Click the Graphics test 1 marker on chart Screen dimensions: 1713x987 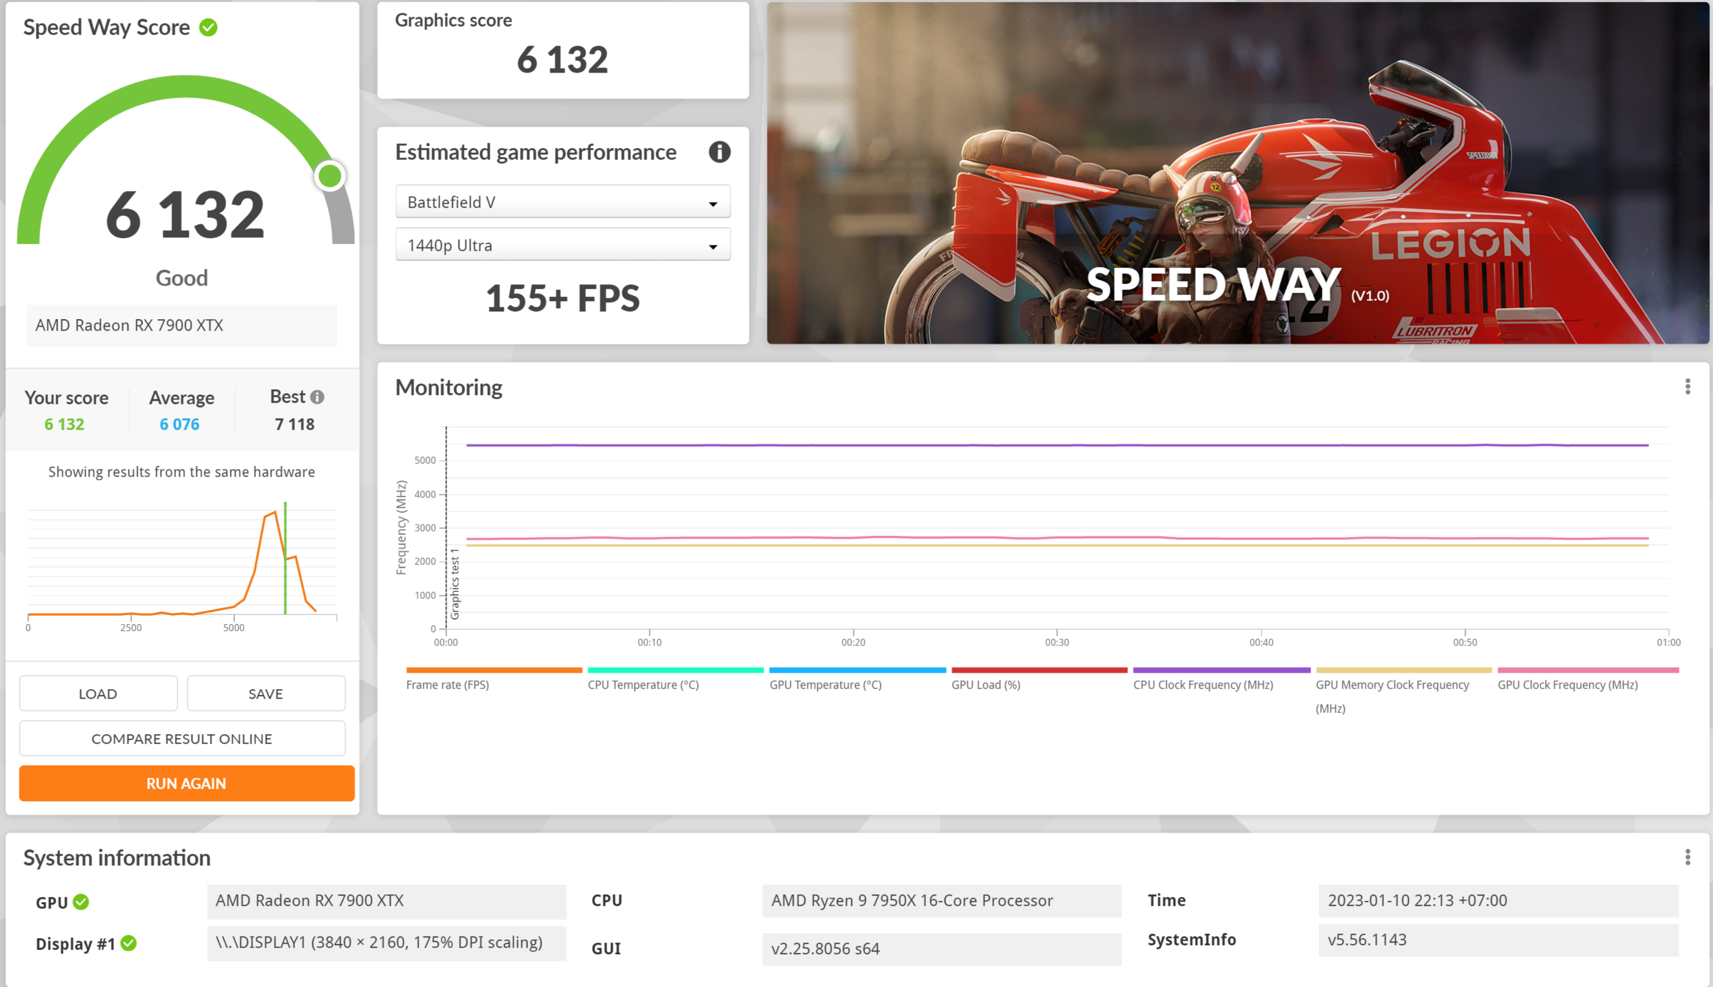point(455,584)
